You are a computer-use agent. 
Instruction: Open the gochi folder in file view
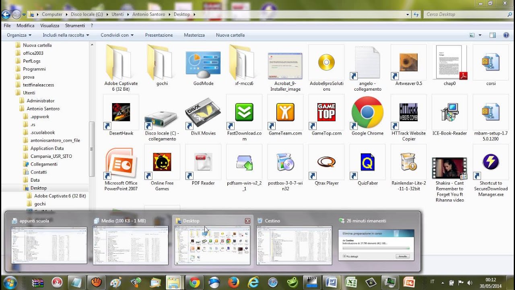click(x=162, y=65)
